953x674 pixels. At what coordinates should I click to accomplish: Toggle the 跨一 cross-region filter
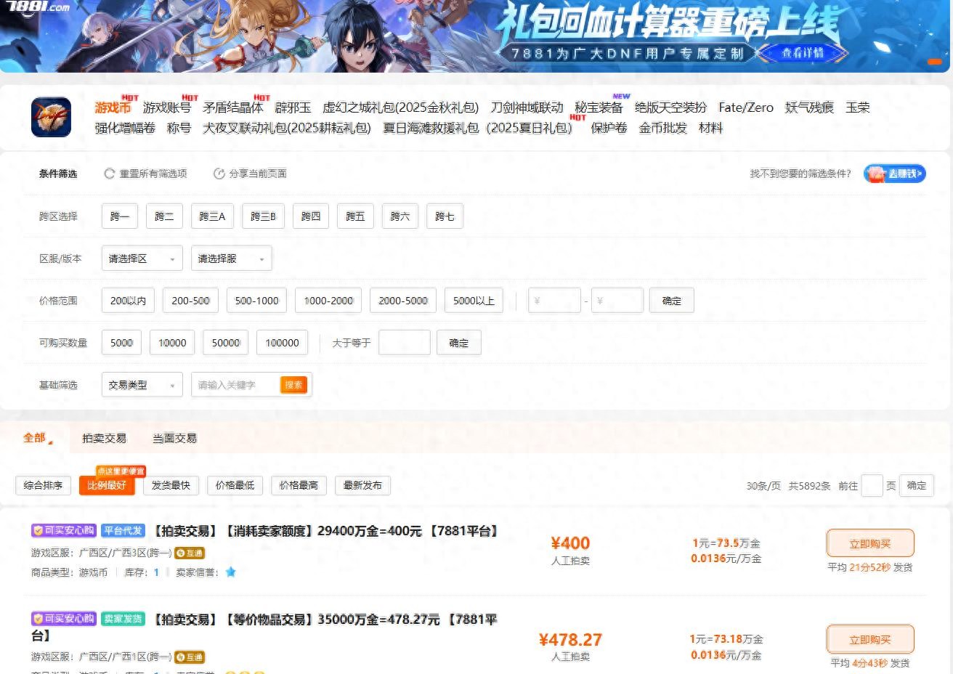pyautogui.click(x=119, y=216)
